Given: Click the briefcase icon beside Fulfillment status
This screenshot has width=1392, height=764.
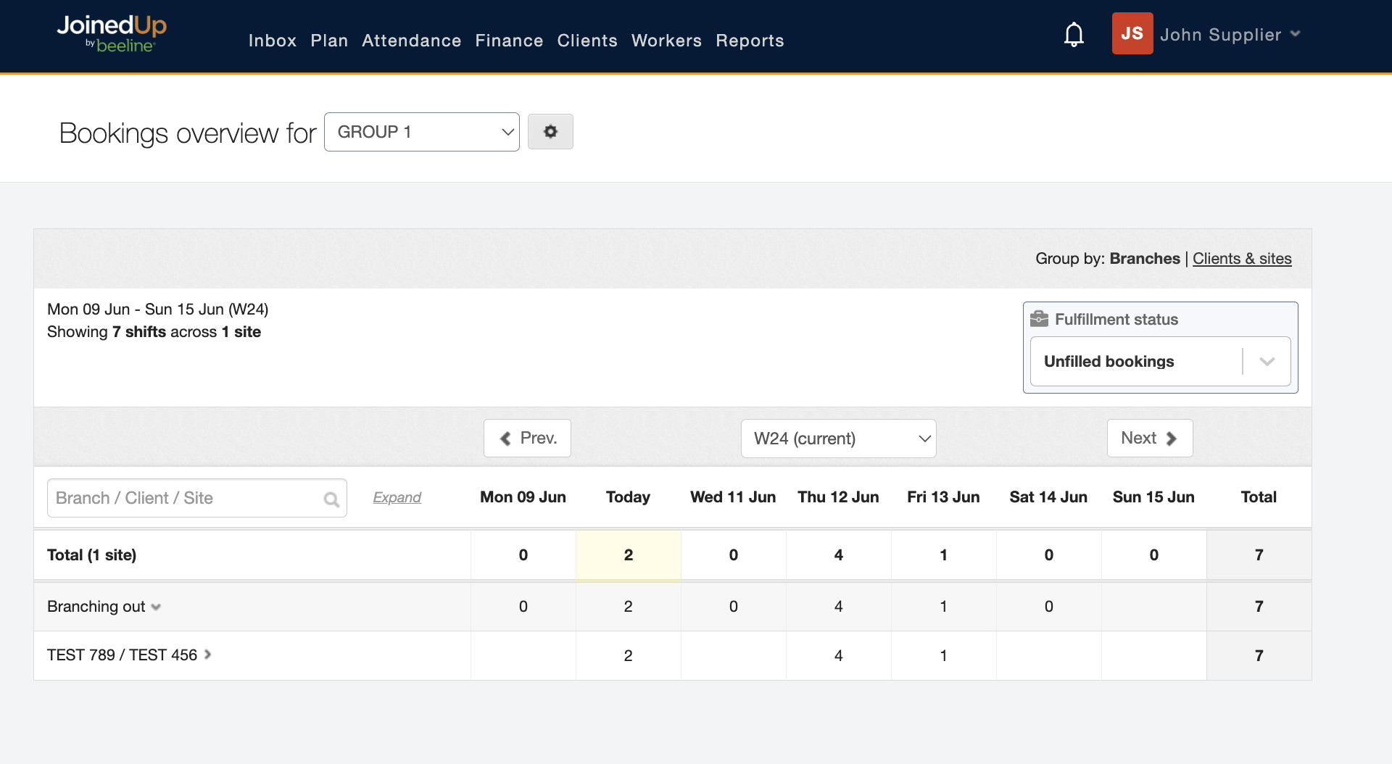Looking at the screenshot, I should pyautogui.click(x=1039, y=319).
